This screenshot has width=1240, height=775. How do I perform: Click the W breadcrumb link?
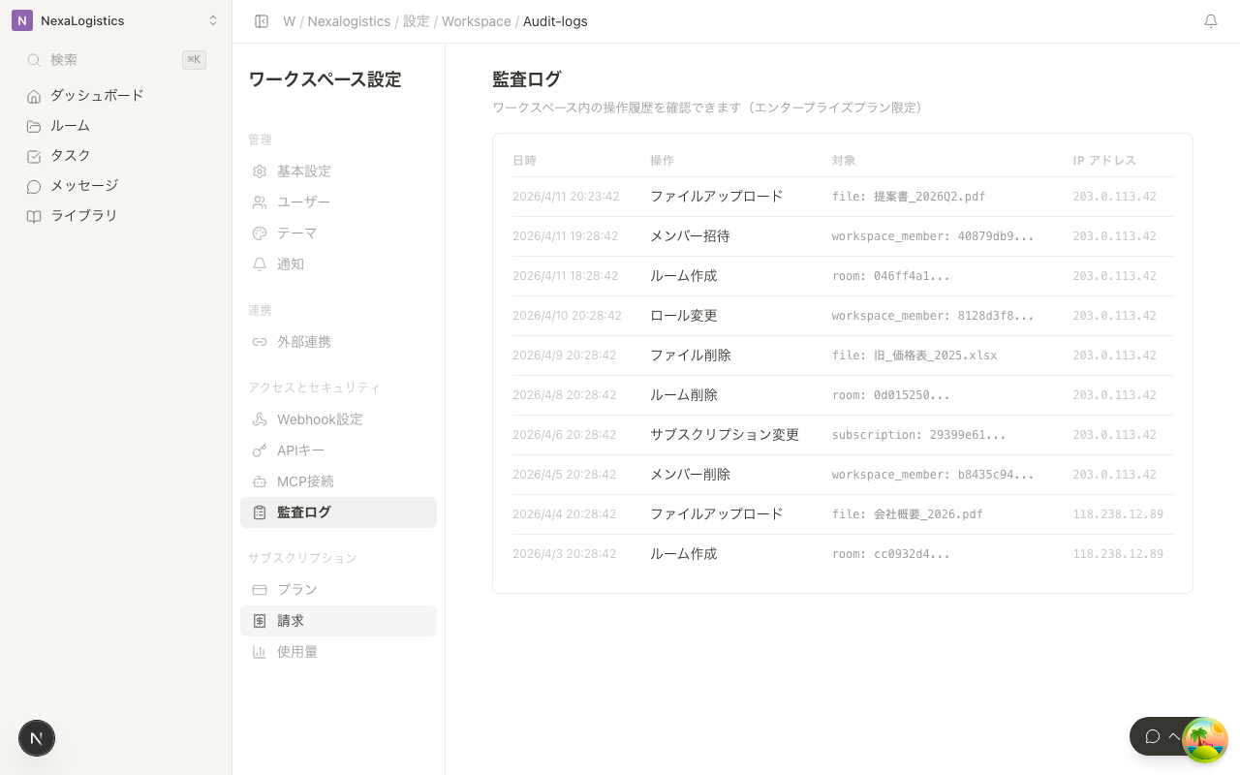point(289,21)
